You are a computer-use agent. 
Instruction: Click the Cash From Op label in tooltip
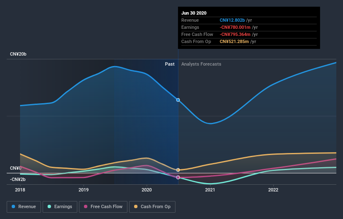point(196,41)
